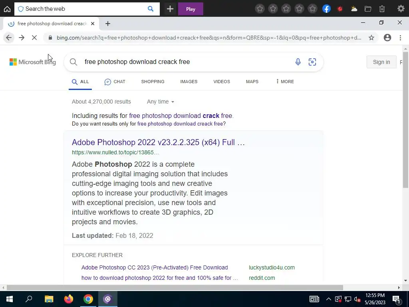Search only for 'creack' original query
This screenshot has height=307, width=409.
(x=180, y=124)
